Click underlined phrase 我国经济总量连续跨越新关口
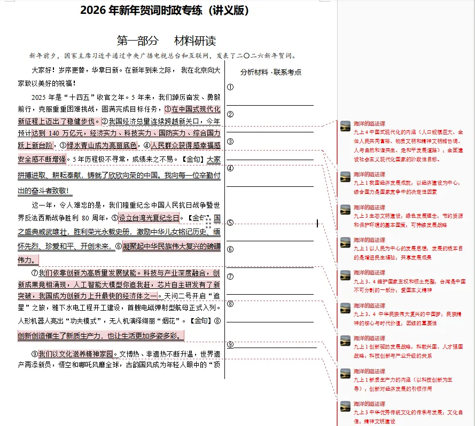Image resolution: width=475 pixels, height=426 pixels. coord(153,121)
